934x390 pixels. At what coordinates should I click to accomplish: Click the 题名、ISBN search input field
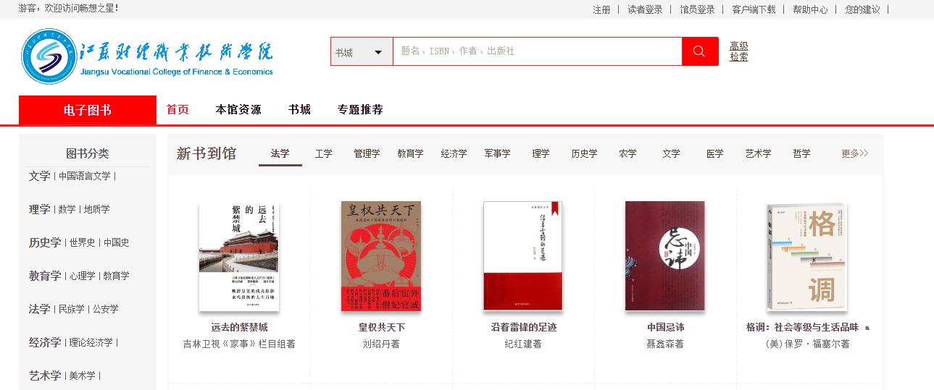point(537,51)
